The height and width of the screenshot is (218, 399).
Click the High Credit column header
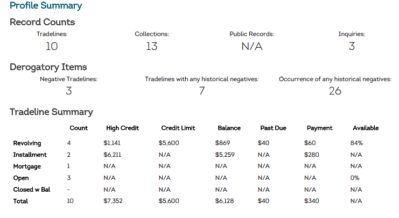pos(122,128)
